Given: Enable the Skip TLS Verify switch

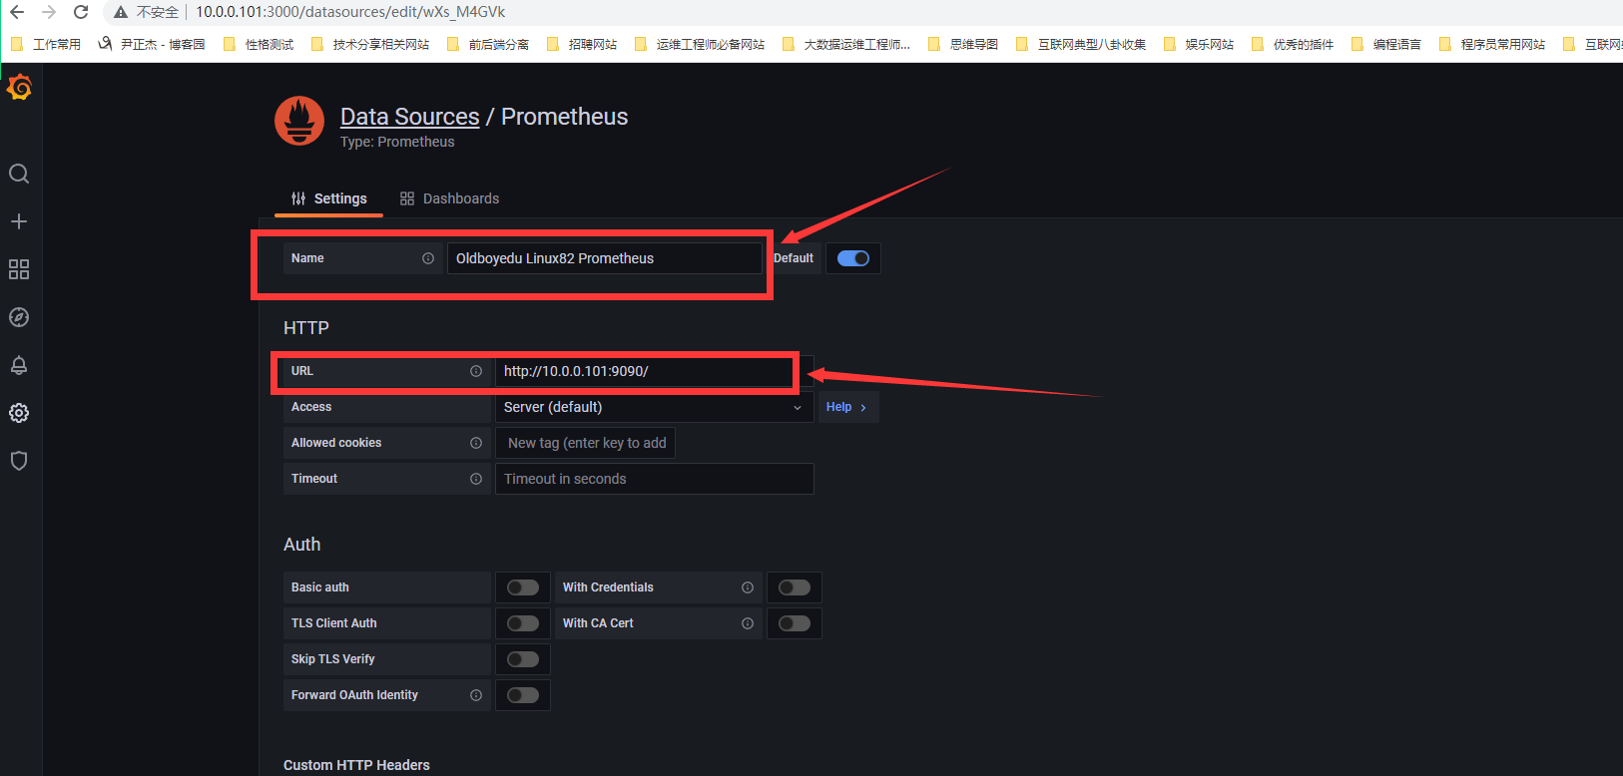Looking at the screenshot, I should pyautogui.click(x=523, y=659).
